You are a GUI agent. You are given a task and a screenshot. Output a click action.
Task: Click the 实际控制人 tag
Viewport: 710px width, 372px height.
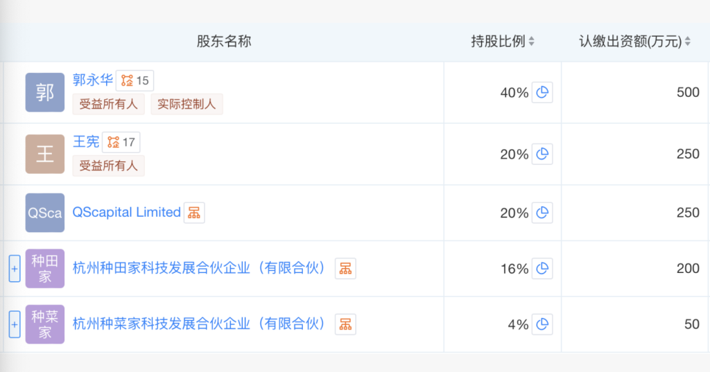187,104
